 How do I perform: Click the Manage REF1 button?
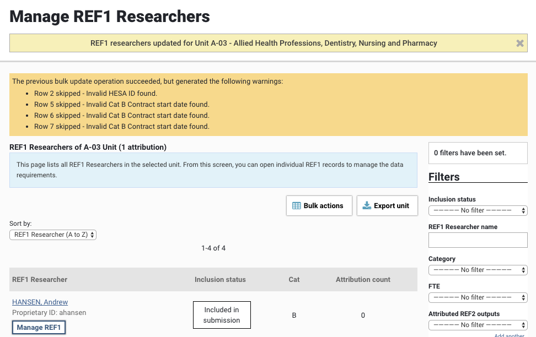[x=39, y=328]
